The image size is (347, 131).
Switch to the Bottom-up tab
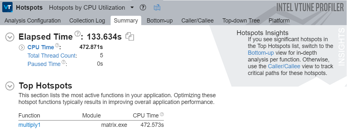[160, 21]
